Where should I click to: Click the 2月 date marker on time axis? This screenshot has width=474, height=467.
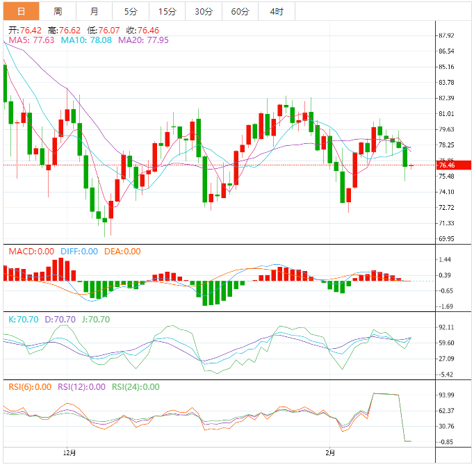[331, 453]
